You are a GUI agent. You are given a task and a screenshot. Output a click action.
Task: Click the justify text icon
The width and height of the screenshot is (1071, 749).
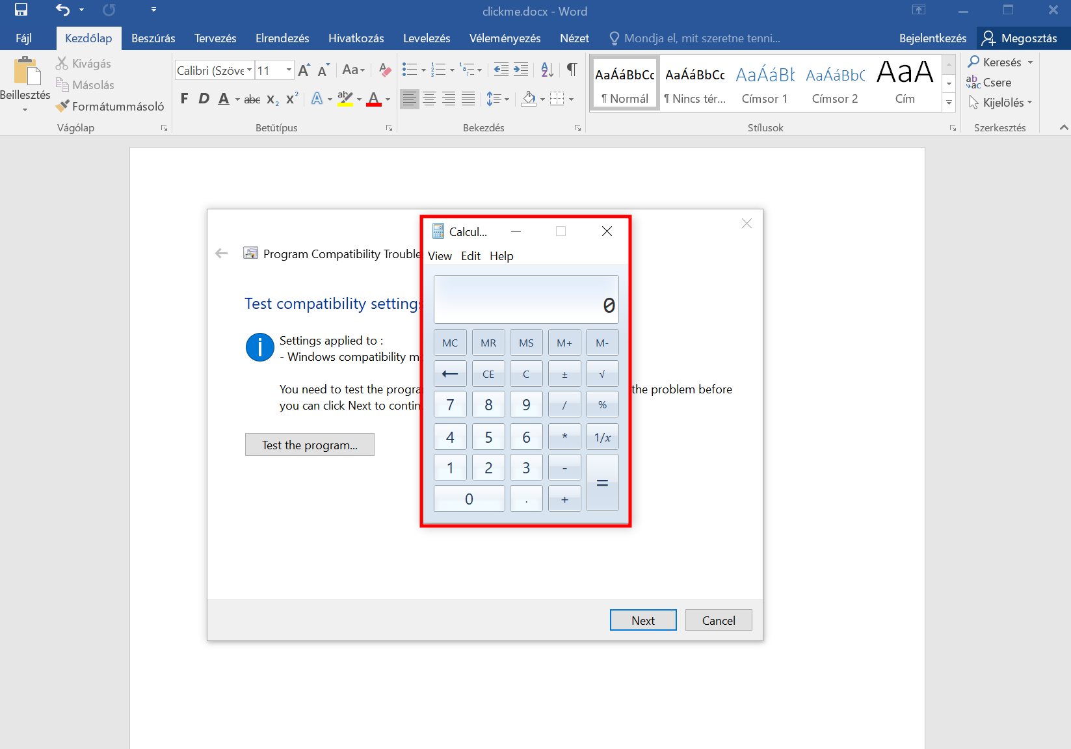pos(468,99)
